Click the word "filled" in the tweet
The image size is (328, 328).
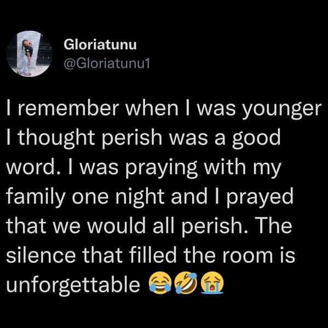[153, 255]
